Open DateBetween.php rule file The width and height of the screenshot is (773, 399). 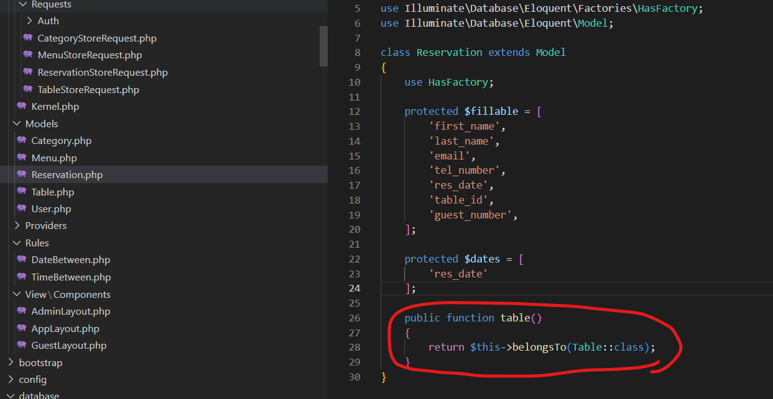(x=70, y=260)
